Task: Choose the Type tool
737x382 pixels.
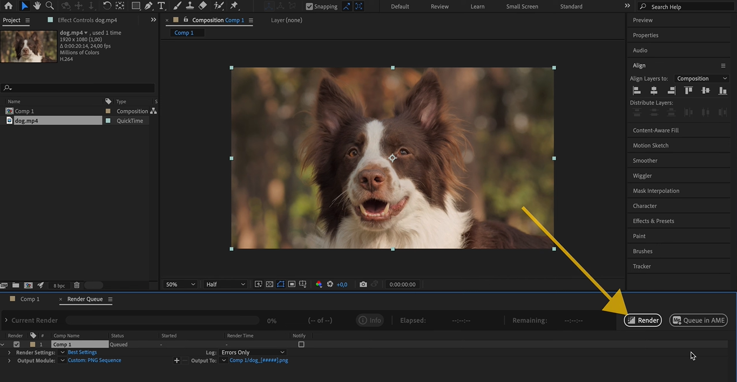Action: point(161,6)
